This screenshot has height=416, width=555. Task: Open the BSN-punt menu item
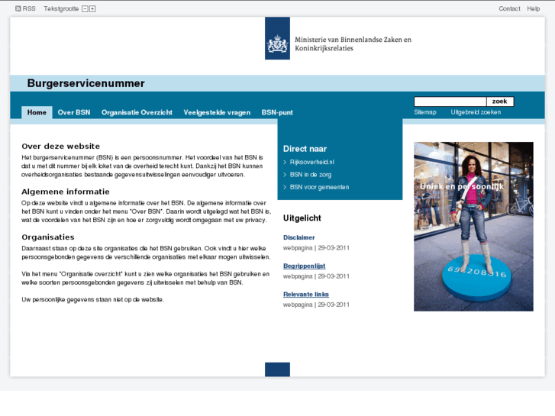tap(277, 112)
